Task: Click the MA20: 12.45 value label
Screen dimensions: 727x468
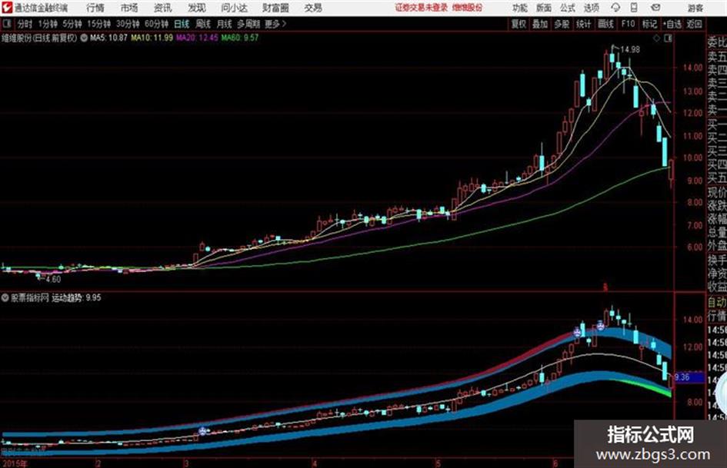Action: [x=197, y=38]
